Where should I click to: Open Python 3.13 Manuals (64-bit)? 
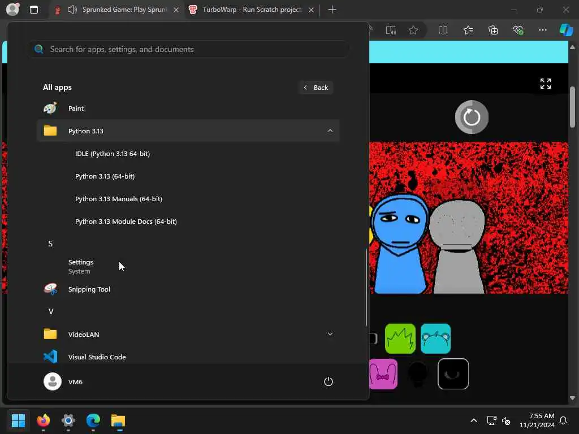(x=119, y=198)
